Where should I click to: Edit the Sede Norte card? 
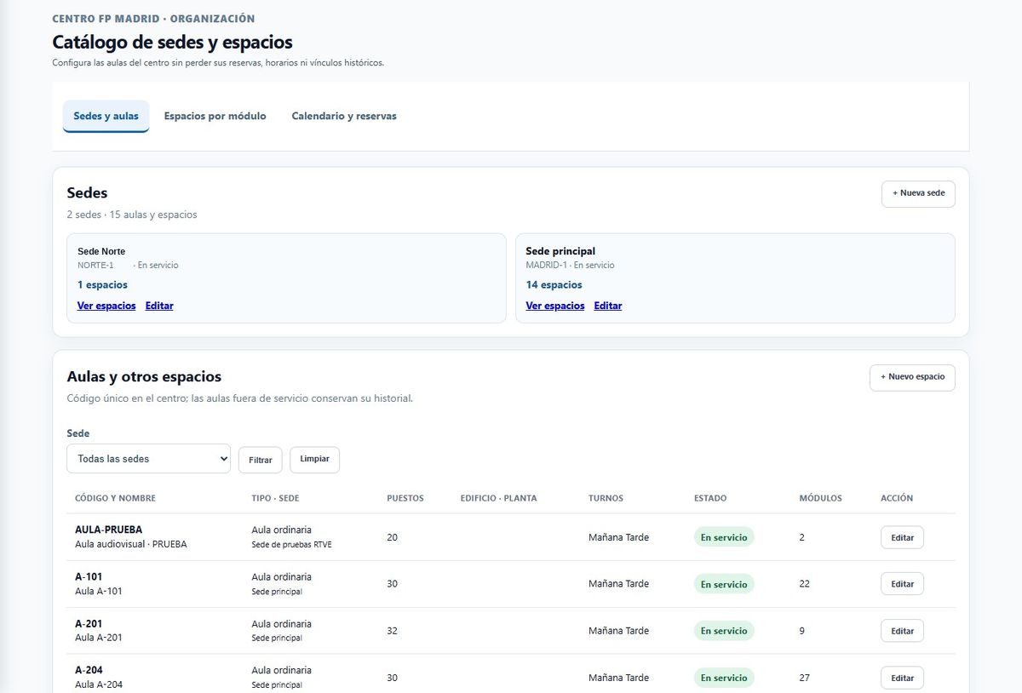point(159,306)
